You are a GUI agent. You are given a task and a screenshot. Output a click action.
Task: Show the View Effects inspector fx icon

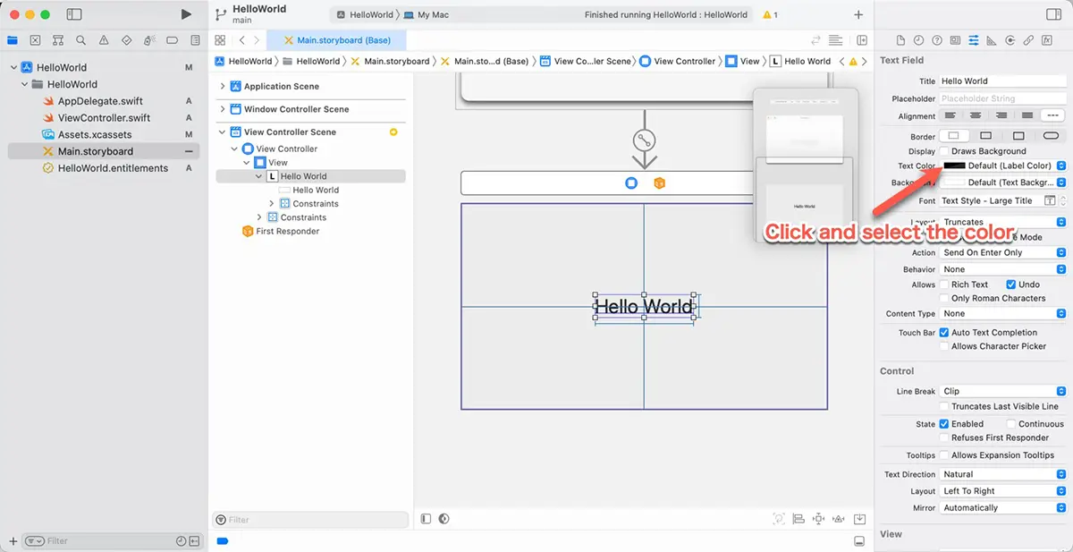1047,40
